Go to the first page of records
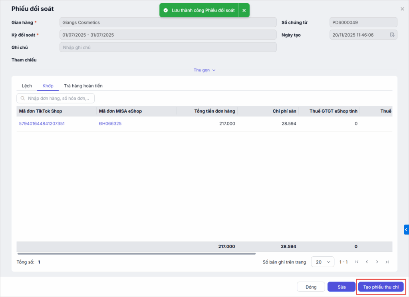The height and width of the screenshot is (297, 409). (x=357, y=262)
